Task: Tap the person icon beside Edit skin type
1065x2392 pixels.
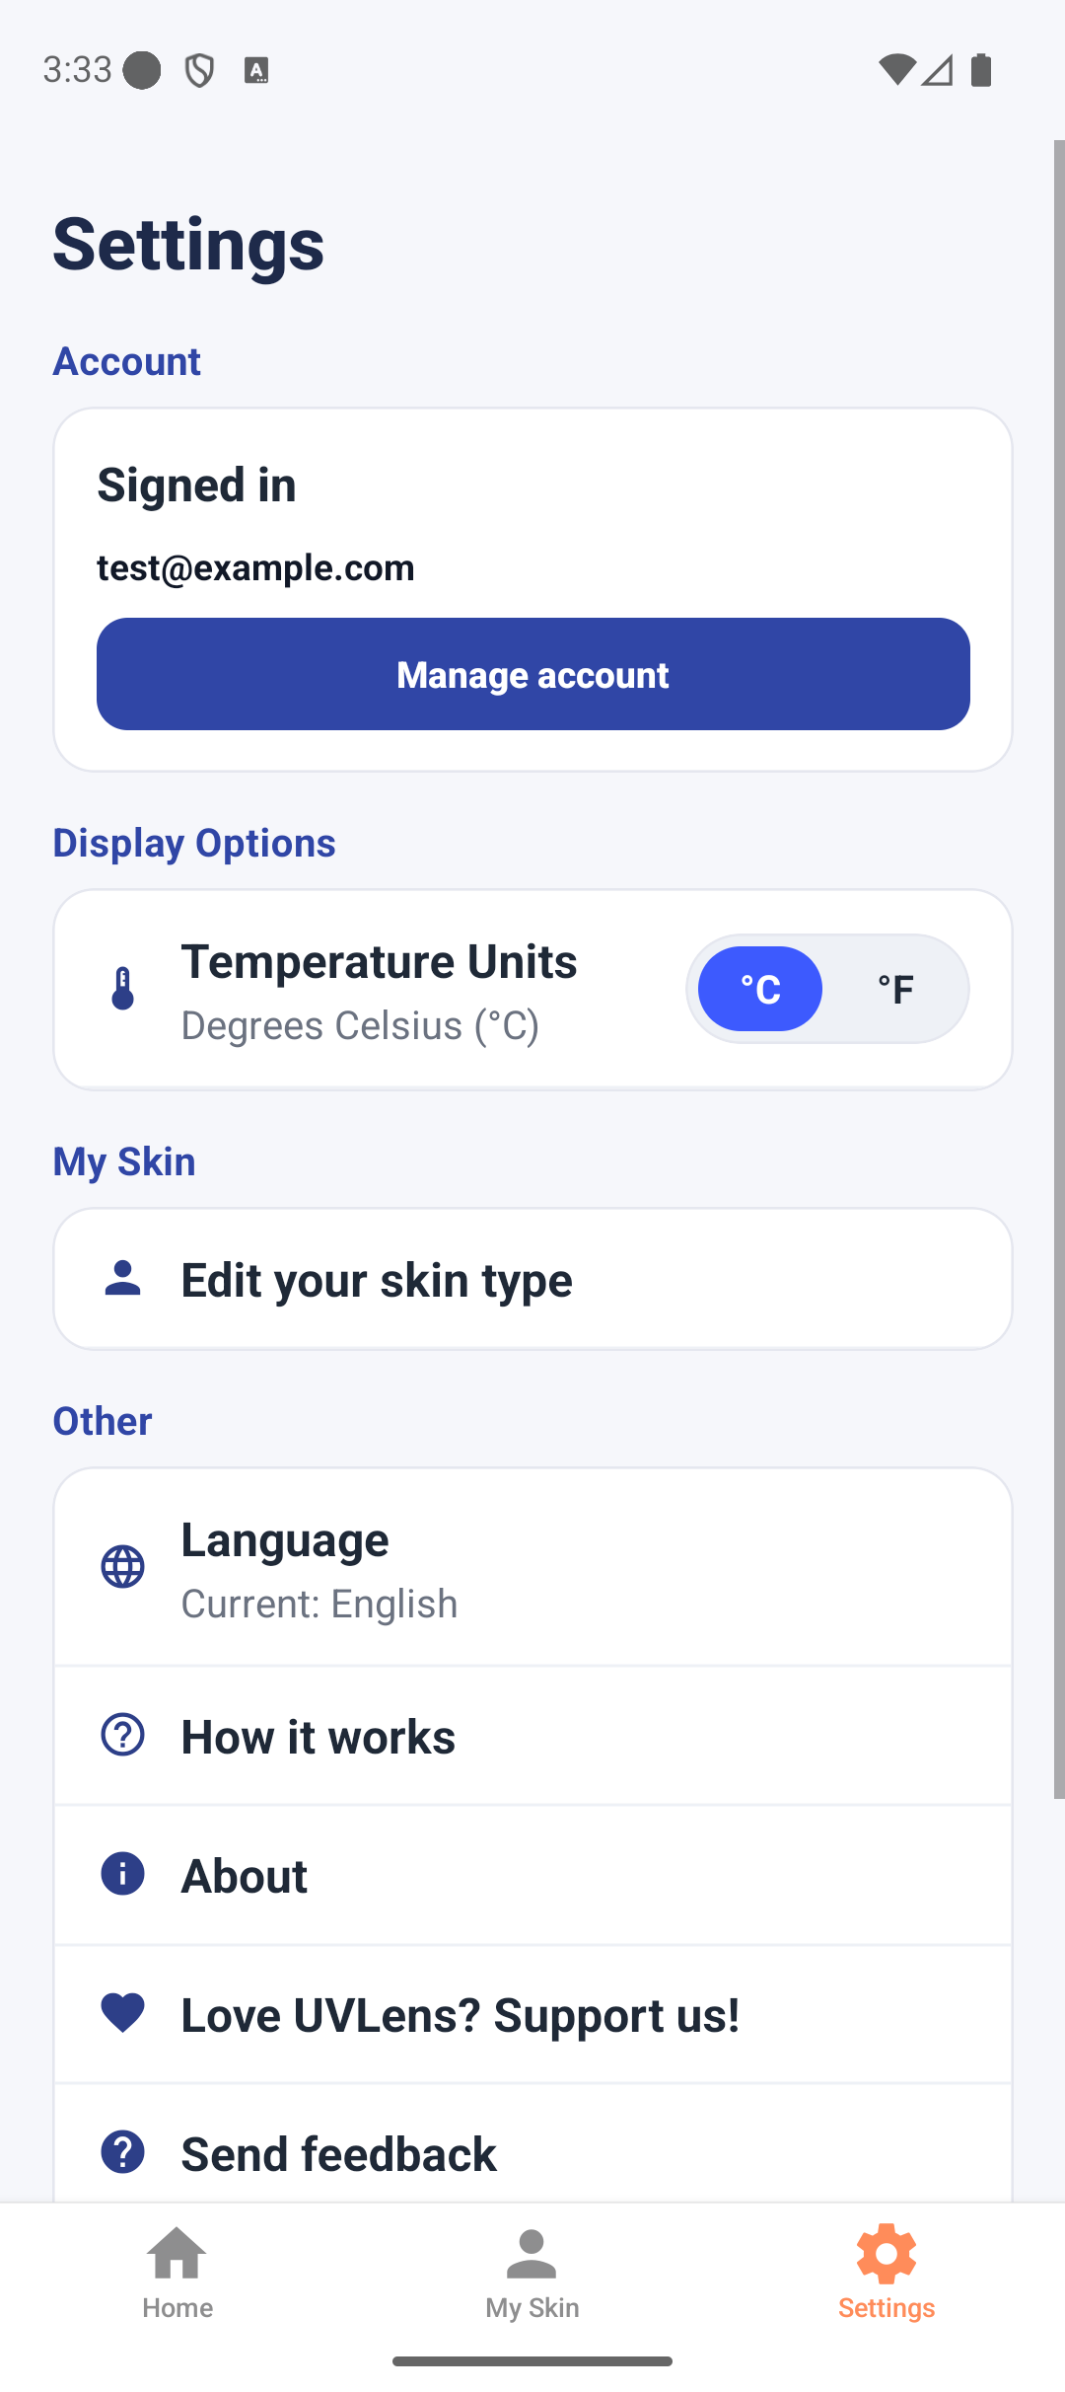Action: [122, 1279]
